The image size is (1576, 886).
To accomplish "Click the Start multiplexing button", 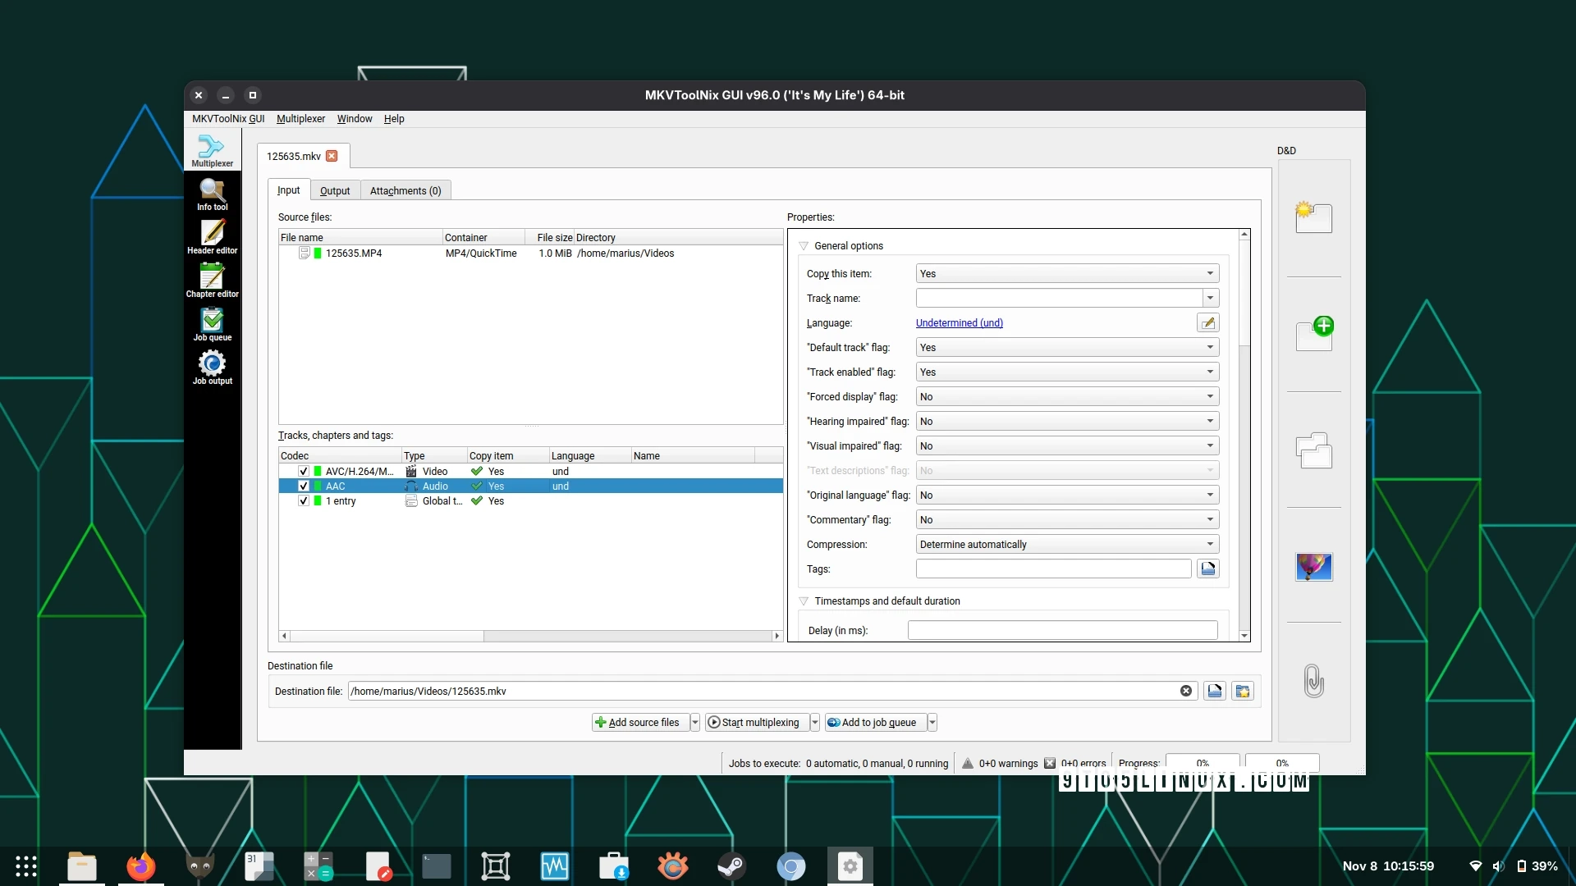I will (x=755, y=722).
